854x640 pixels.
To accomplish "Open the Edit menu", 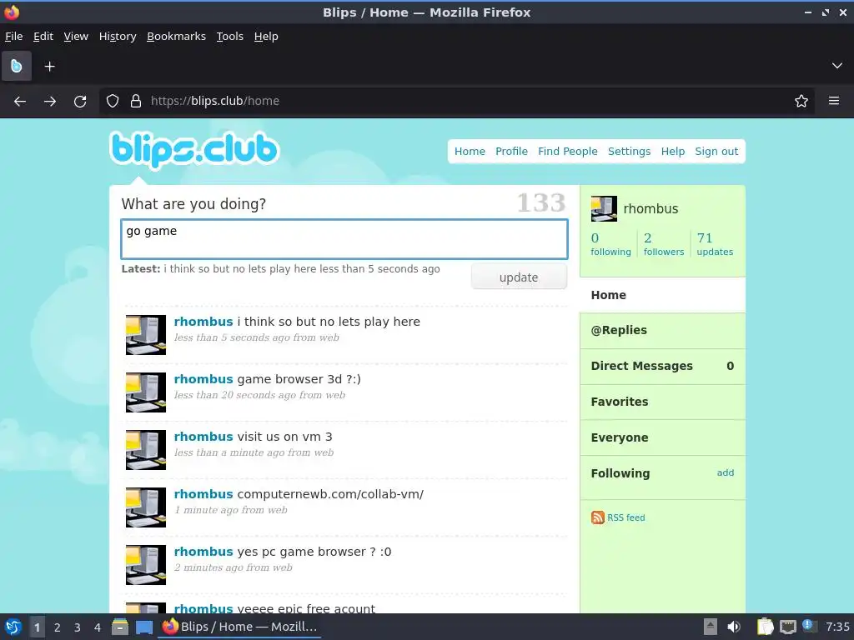I will coord(43,37).
